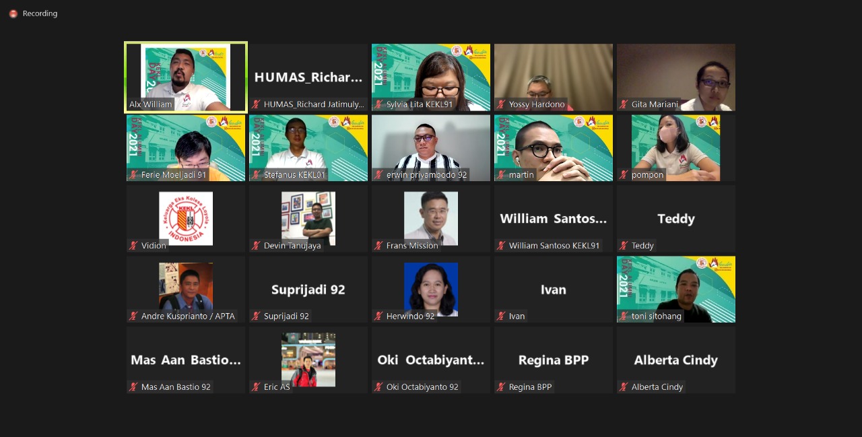
Task: Select Devin Tanujaya's profile photo
Action: coord(308,218)
